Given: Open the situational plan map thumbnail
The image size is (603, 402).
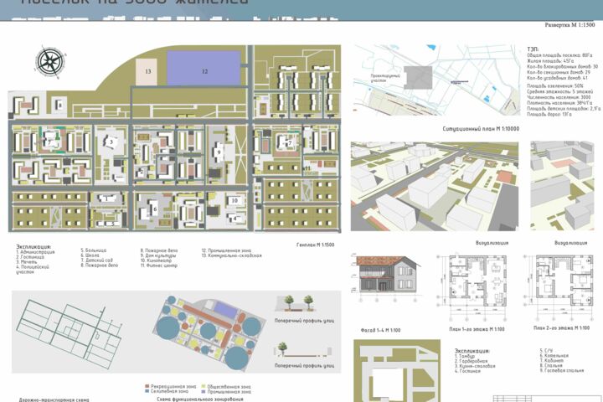Looking at the screenshot, I should pyautogui.click(x=436, y=80).
